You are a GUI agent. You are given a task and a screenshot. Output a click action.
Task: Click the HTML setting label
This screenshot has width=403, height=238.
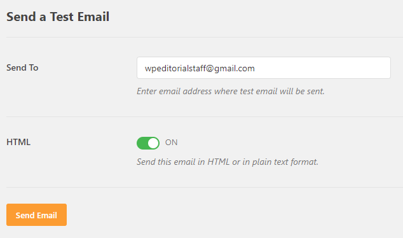coord(18,142)
